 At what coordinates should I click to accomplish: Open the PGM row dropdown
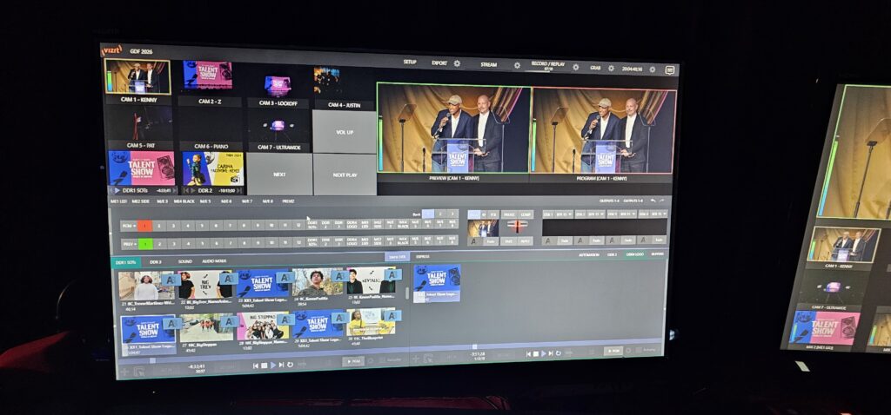(x=129, y=226)
